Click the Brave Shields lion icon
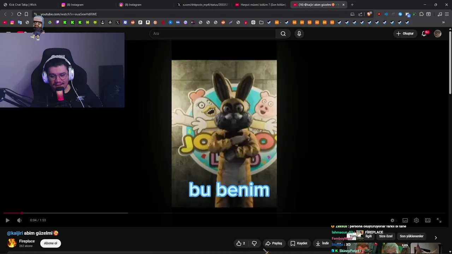 coord(369,14)
